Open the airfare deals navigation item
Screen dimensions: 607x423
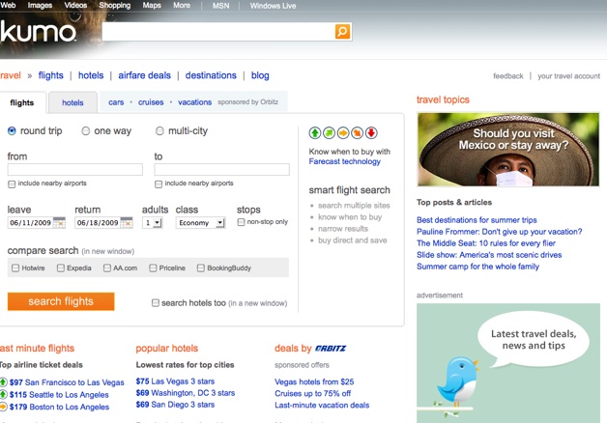click(x=144, y=75)
